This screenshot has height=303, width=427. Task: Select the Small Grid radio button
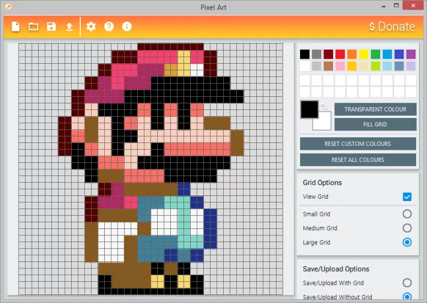(407, 214)
